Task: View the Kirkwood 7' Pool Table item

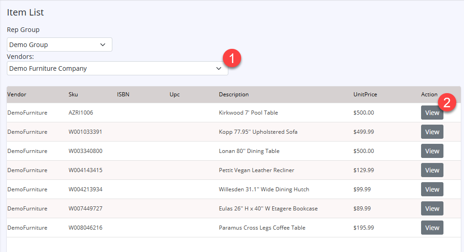Action: click(431, 113)
